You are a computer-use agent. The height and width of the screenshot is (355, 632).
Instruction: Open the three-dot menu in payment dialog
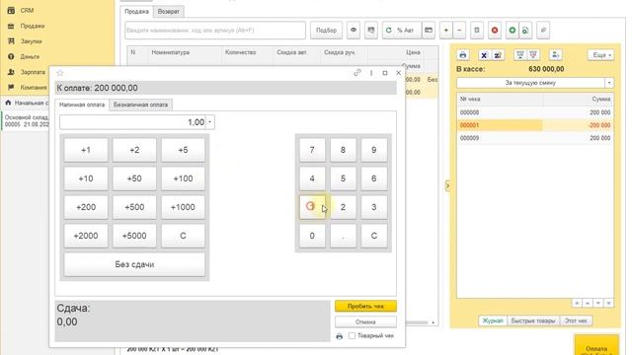pos(371,73)
